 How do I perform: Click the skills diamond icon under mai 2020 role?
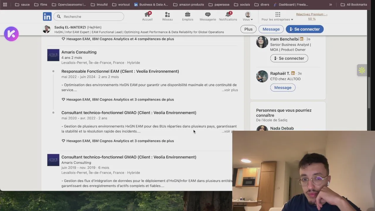tap(63, 141)
